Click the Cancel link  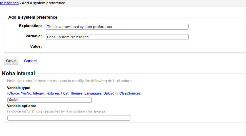30,61
